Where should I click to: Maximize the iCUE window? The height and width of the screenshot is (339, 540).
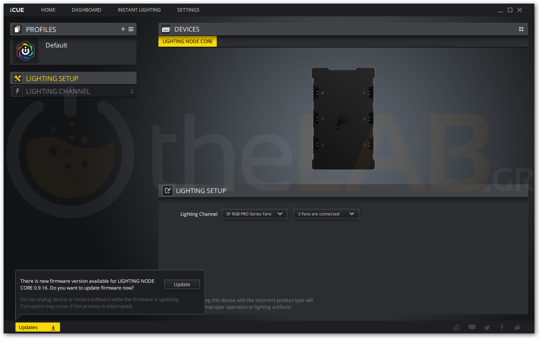point(510,10)
